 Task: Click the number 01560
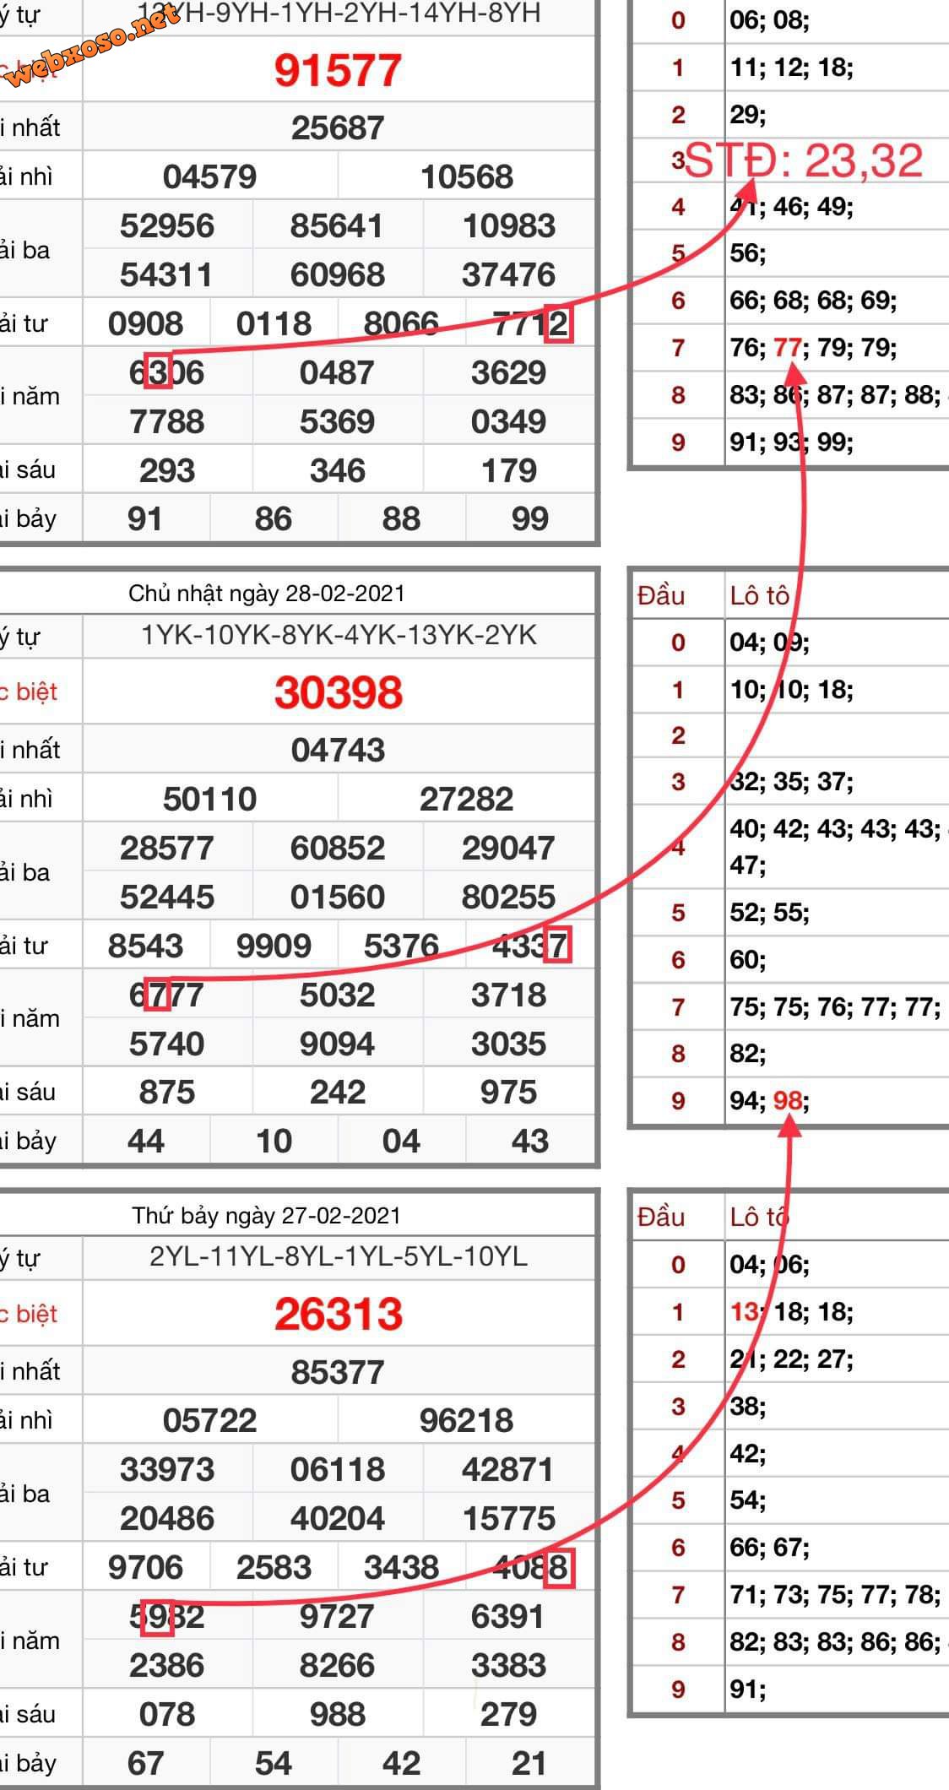tap(338, 898)
